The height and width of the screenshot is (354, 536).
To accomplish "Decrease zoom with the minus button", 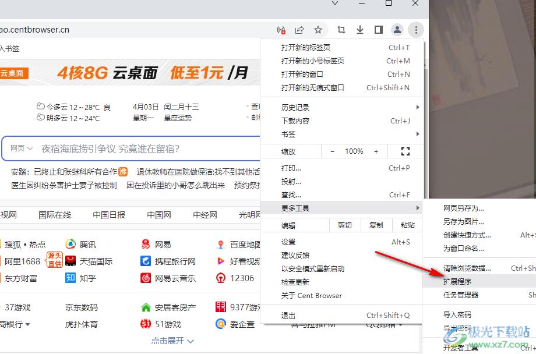I will 333,151.
